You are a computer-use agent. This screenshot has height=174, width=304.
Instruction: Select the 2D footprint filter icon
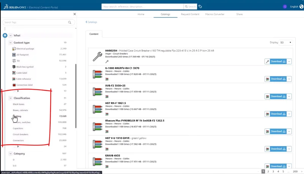click(x=14, y=55)
